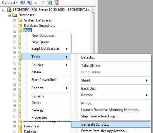Open the Restore submenu
Image resolution: width=153 pixels, height=133 pixels.
(111, 95)
